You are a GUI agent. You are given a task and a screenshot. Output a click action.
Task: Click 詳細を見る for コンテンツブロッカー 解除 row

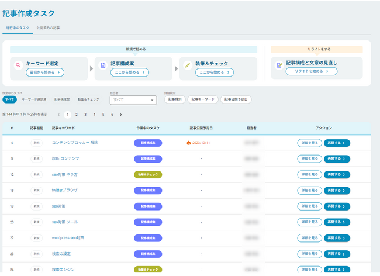point(309,143)
